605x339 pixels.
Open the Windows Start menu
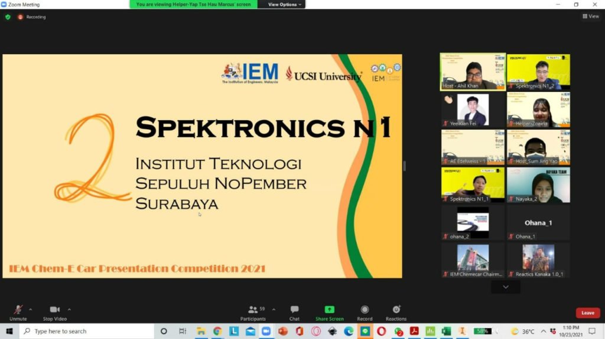[9, 331]
